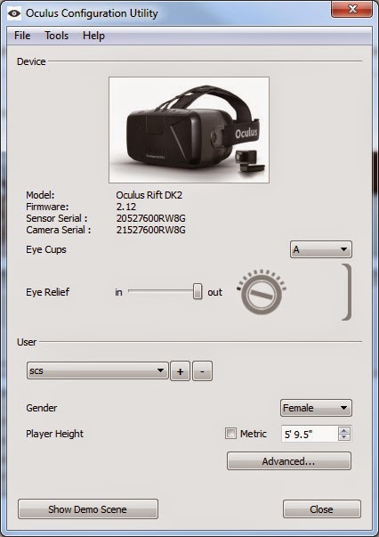This screenshot has height=537, width=379.
Task: Open the Advanced settings
Action: coord(289,461)
